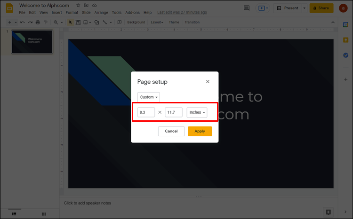353x219 pixels.
Task: Click the Explore icon in the bottom corner
Action: 328,212
